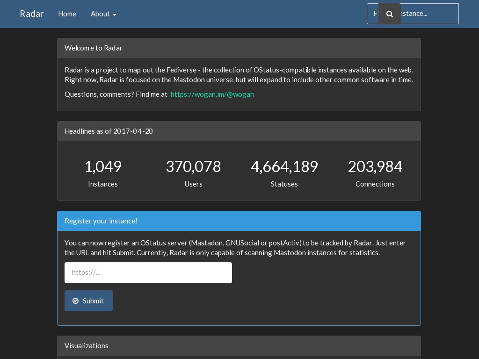Click the Connections label
Viewport: 479px width, 359px height.
375,184
